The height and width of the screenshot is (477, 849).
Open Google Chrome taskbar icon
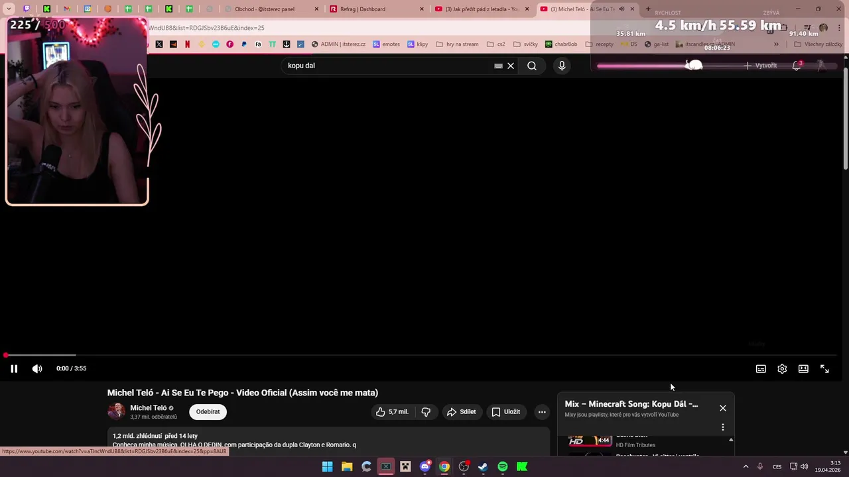tap(444, 467)
